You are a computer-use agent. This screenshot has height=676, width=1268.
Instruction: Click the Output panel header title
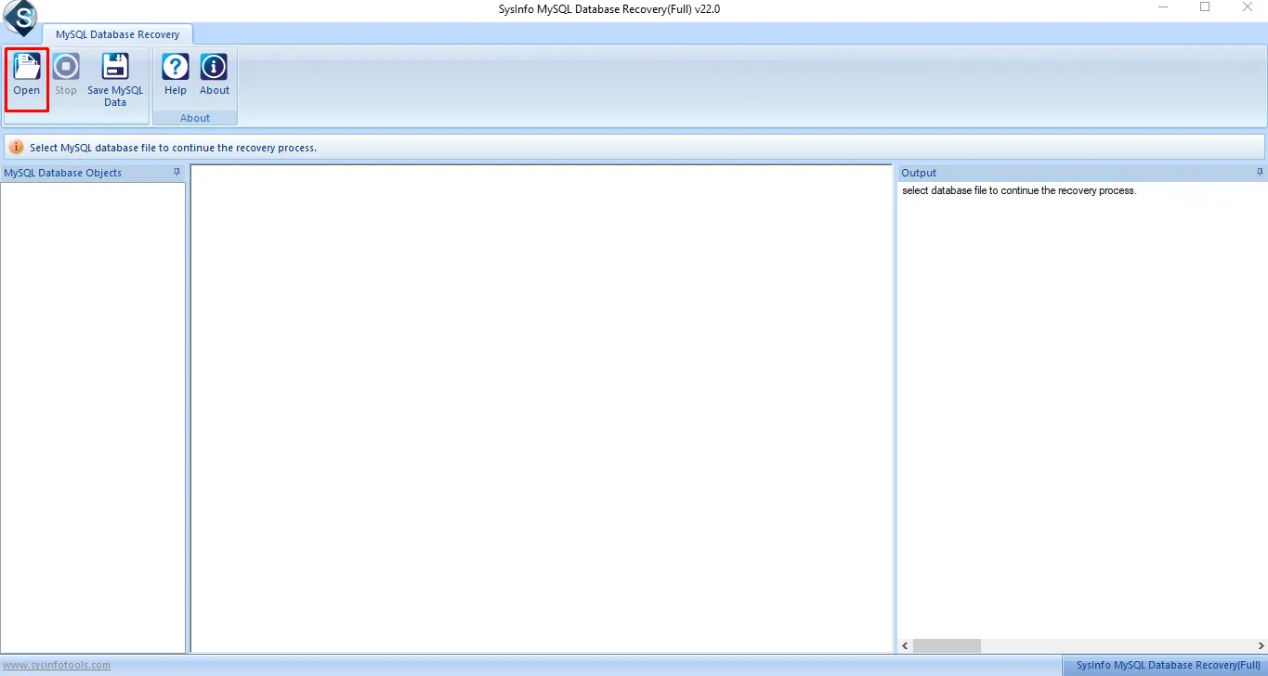coord(919,173)
